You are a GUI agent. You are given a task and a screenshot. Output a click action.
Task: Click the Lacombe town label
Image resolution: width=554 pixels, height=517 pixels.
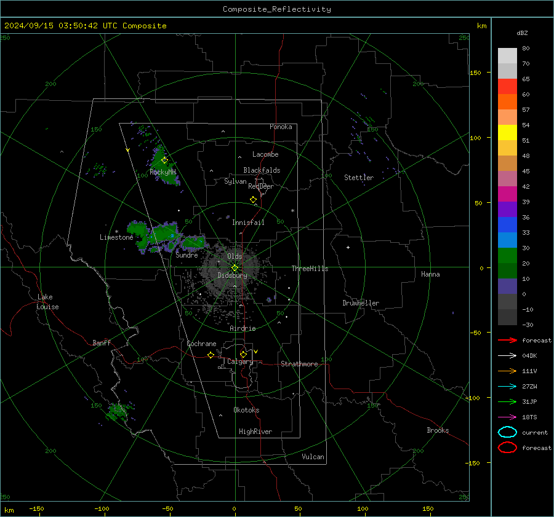[x=265, y=154]
